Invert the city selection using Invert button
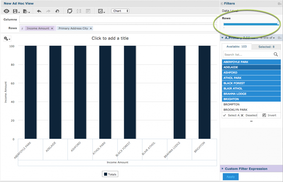The image size is (283, 182). (x=269, y=115)
